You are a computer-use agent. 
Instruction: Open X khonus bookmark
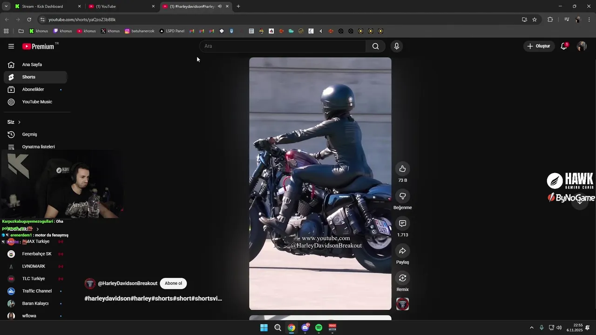coord(110,31)
